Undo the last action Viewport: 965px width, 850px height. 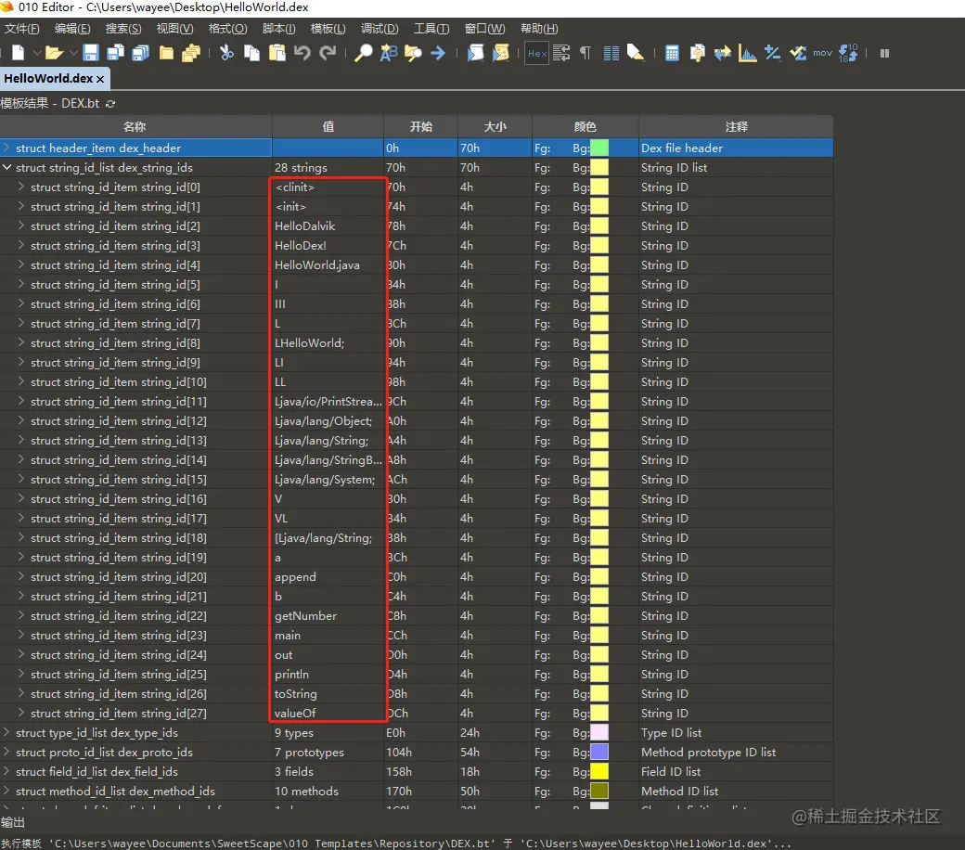[x=302, y=54]
